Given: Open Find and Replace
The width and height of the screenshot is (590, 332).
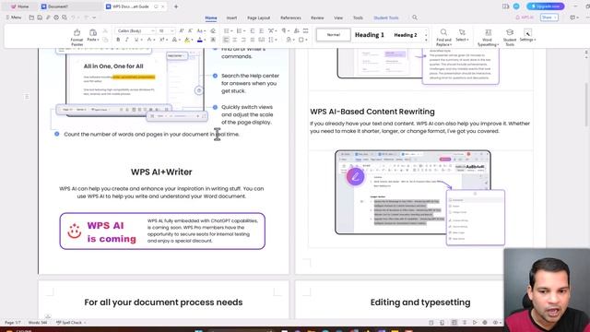Looking at the screenshot, I should pos(443,37).
